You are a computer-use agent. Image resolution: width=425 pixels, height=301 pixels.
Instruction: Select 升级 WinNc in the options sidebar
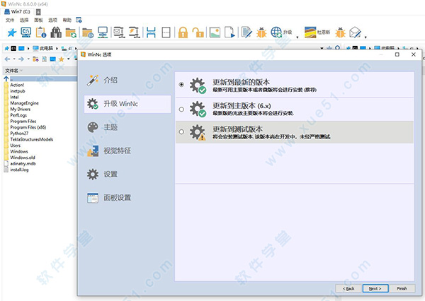click(127, 104)
